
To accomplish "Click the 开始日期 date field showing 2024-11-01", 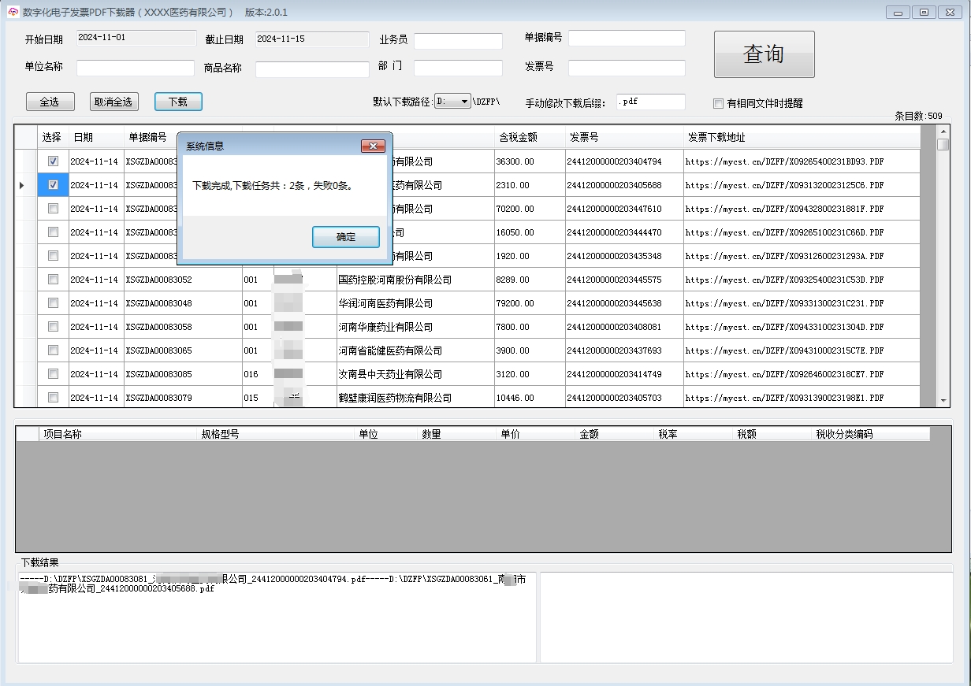I will click(x=135, y=37).
